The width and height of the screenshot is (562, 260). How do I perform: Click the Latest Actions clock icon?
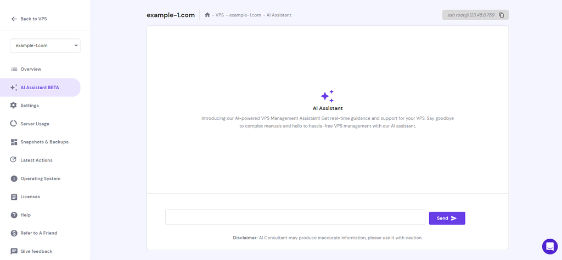click(x=14, y=160)
